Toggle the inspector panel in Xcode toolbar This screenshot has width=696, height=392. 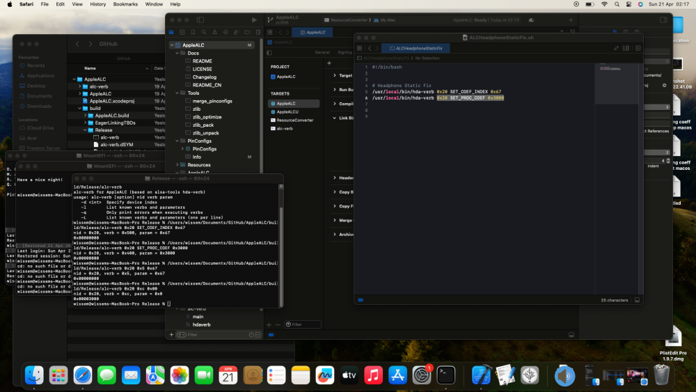(x=663, y=20)
